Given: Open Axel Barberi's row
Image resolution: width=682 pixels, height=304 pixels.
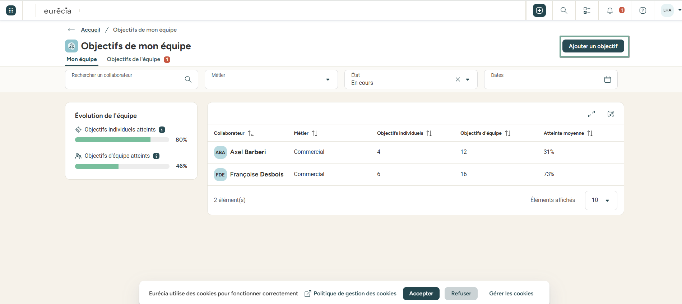Looking at the screenshot, I should pos(416,152).
